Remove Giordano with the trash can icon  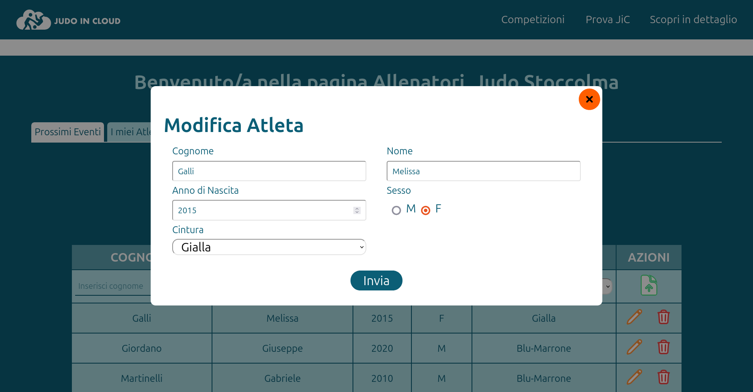click(664, 347)
